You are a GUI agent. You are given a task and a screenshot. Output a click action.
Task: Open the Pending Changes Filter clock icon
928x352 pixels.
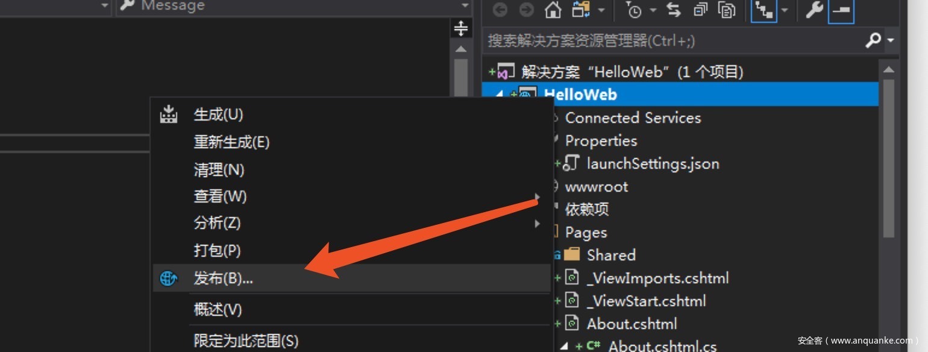(634, 10)
